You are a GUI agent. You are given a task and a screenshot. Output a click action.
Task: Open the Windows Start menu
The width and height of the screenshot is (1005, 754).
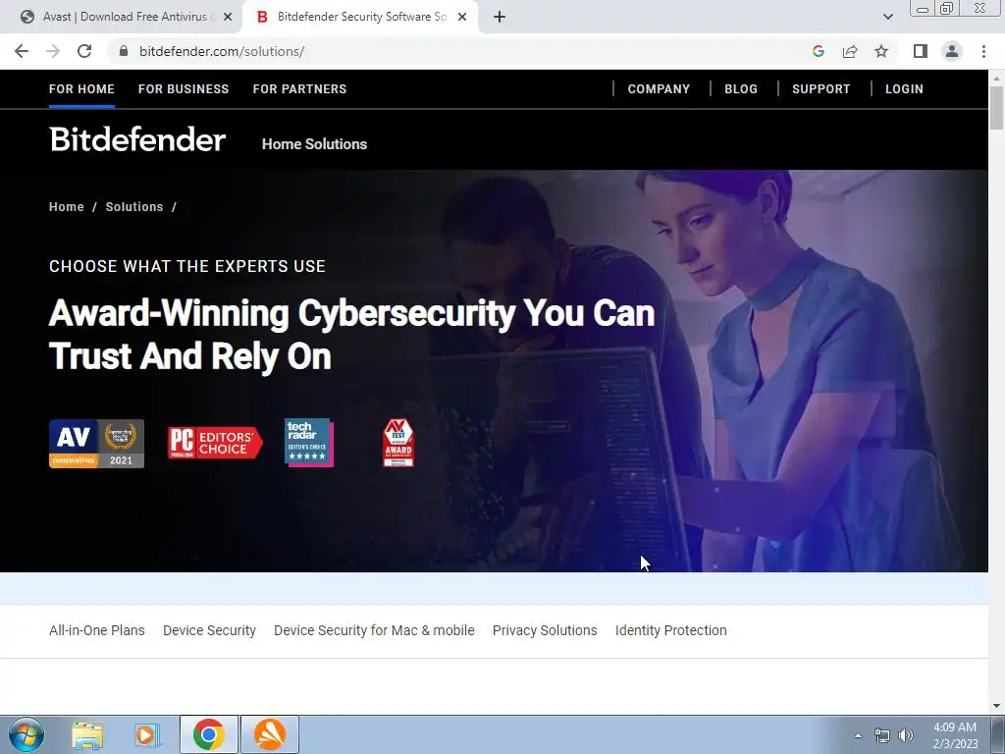26,734
